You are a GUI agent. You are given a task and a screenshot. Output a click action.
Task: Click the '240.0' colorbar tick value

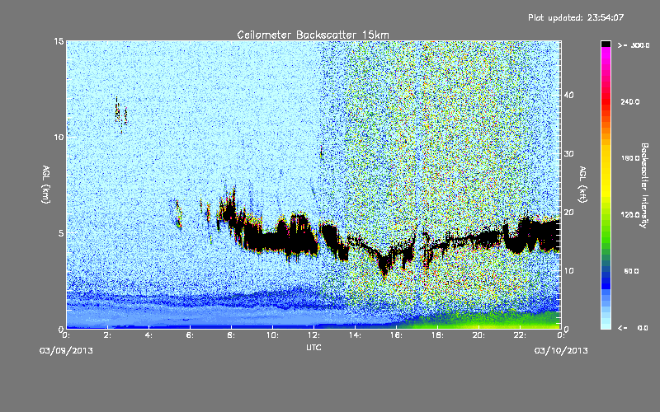[x=630, y=102]
